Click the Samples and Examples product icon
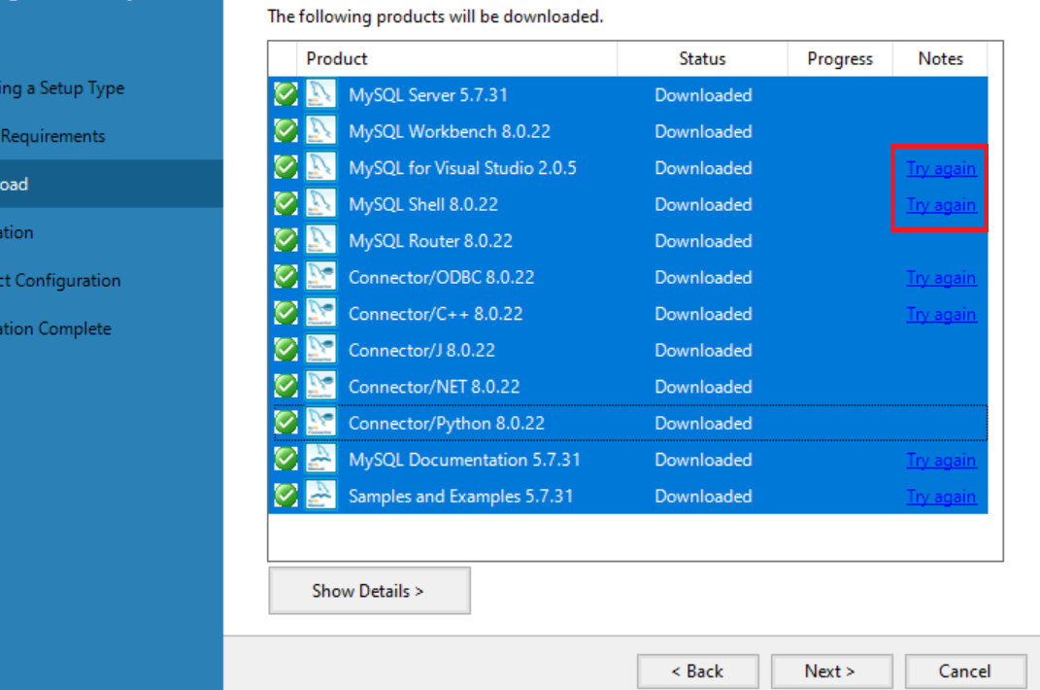The height and width of the screenshot is (690, 1040). click(321, 496)
